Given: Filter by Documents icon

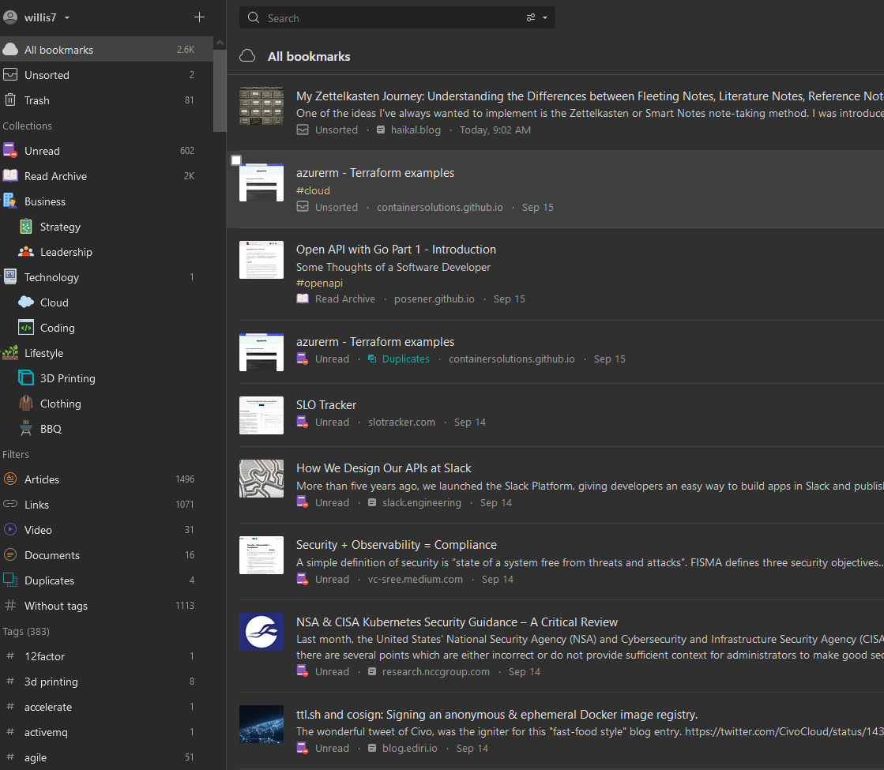Looking at the screenshot, I should click(x=10, y=554).
